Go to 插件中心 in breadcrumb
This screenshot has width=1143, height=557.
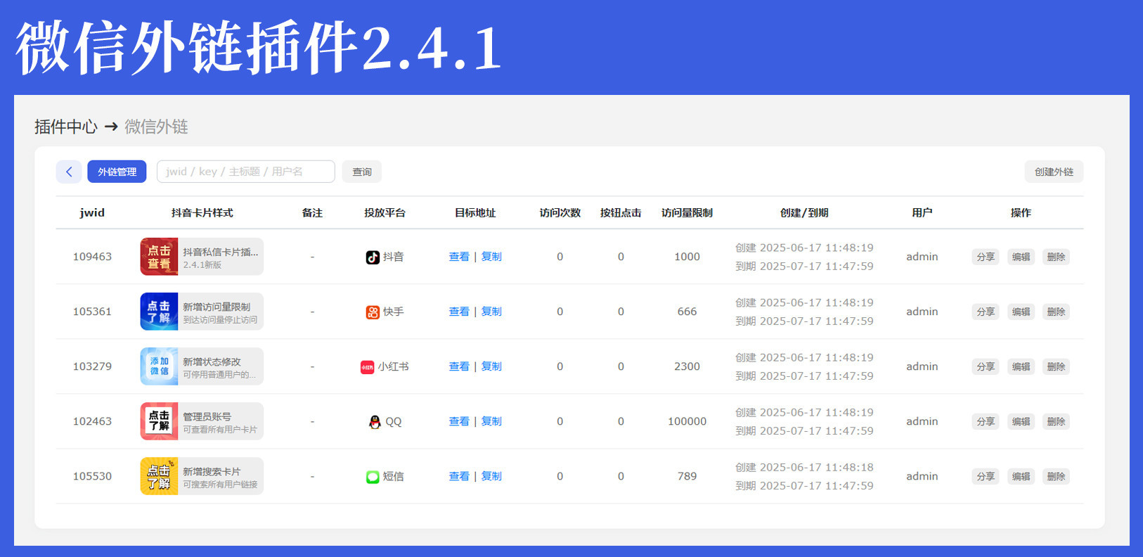pyautogui.click(x=66, y=127)
